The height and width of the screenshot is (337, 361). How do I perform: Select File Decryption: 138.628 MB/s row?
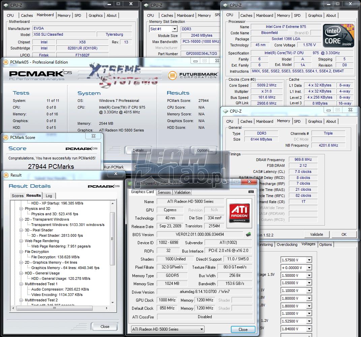[55, 257]
